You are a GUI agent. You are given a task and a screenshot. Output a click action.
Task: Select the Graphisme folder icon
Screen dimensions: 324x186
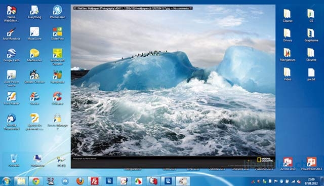tap(311, 35)
